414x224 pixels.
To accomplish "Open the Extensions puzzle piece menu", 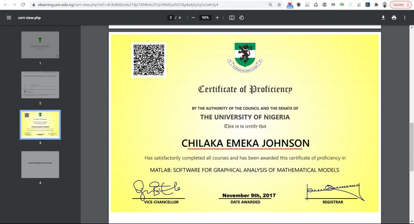I will [x=376, y=5].
